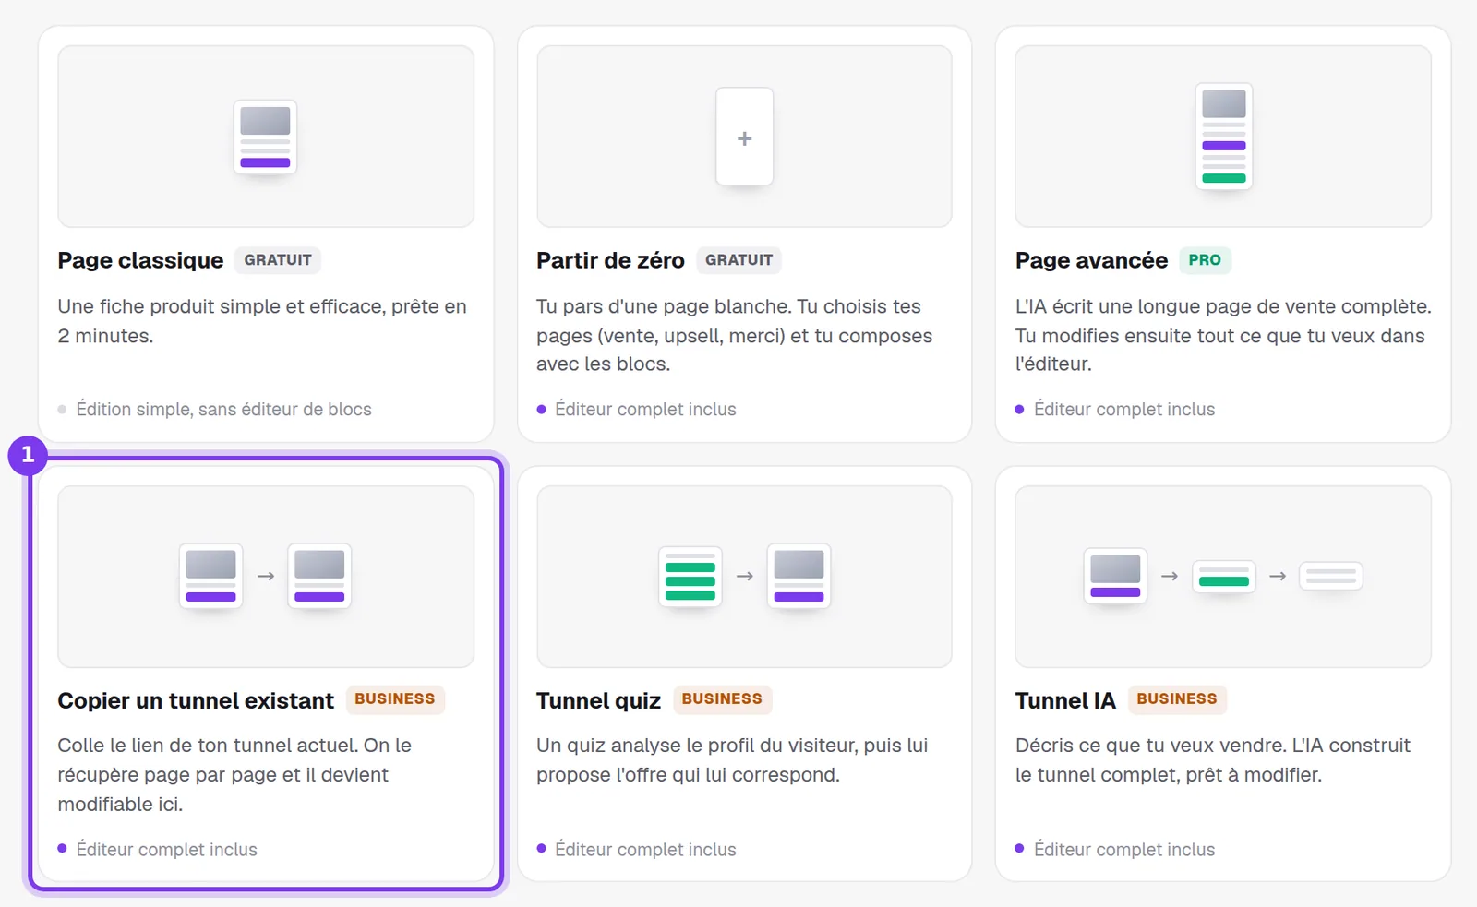Click the BUSINESS badge on Copier un tunnel existant

pyautogui.click(x=395, y=699)
